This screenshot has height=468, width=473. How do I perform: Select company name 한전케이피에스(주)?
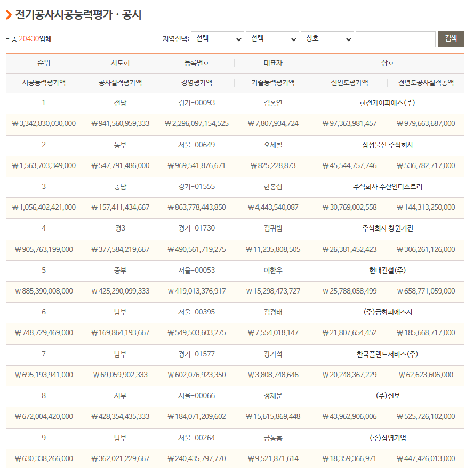(x=387, y=103)
